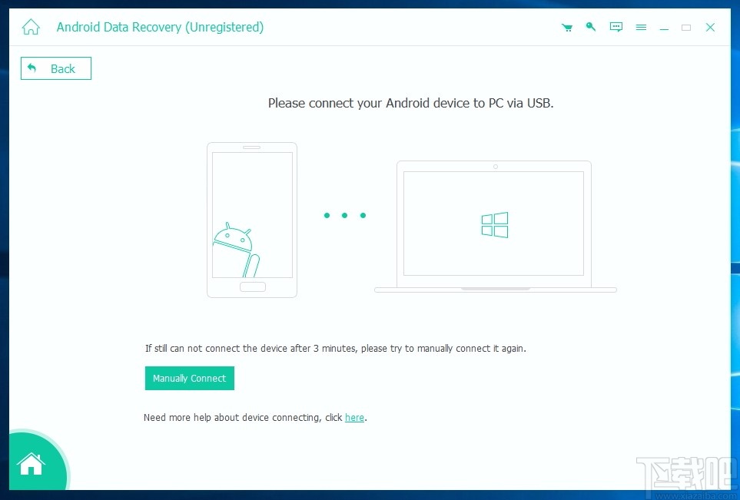The width and height of the screenshot is (740, 500).
Task: Minimize the Android Data Recovery window
Action: coord(664,28)
